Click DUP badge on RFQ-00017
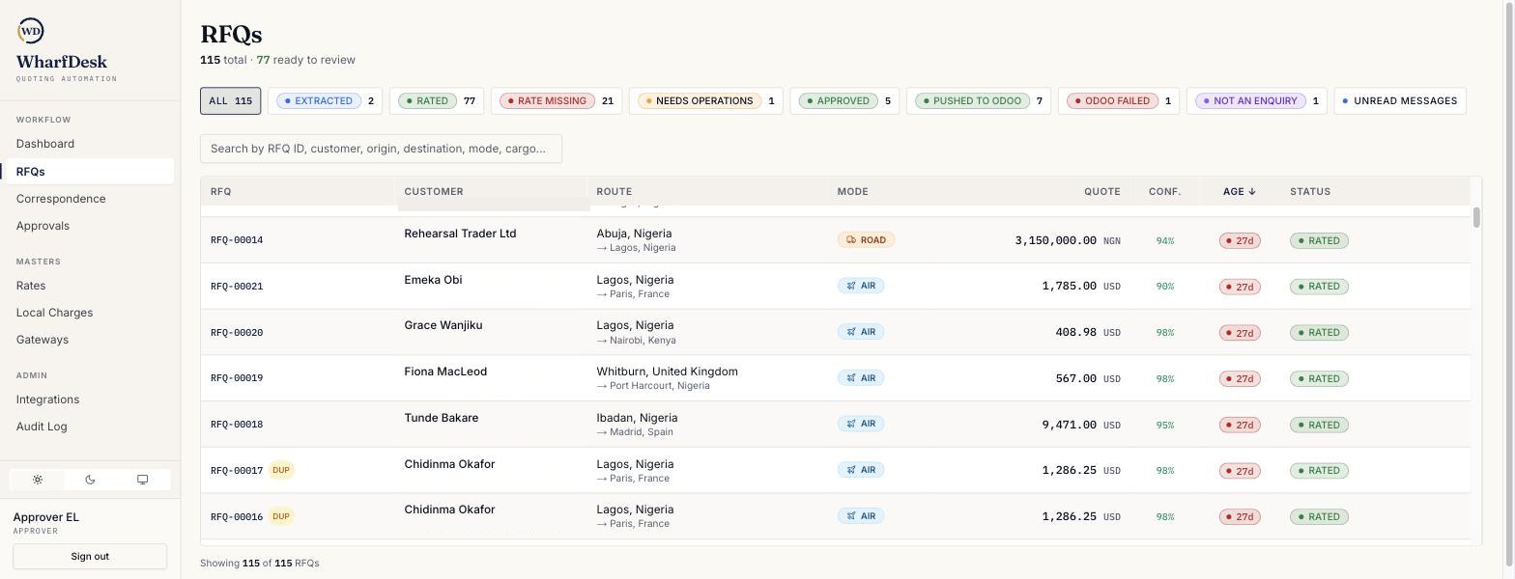Viewport: 1515px width, 579px height. pos(281,470)
